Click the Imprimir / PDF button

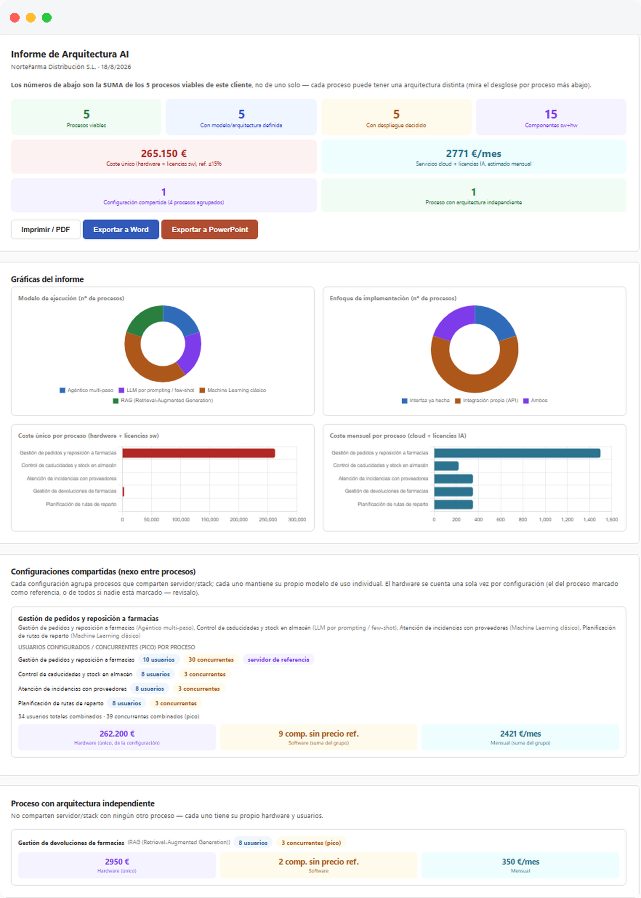(45, 229)
